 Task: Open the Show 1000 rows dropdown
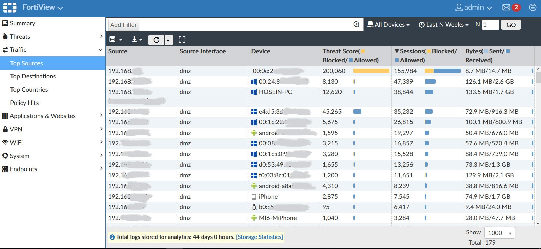[x=499, y=233]
